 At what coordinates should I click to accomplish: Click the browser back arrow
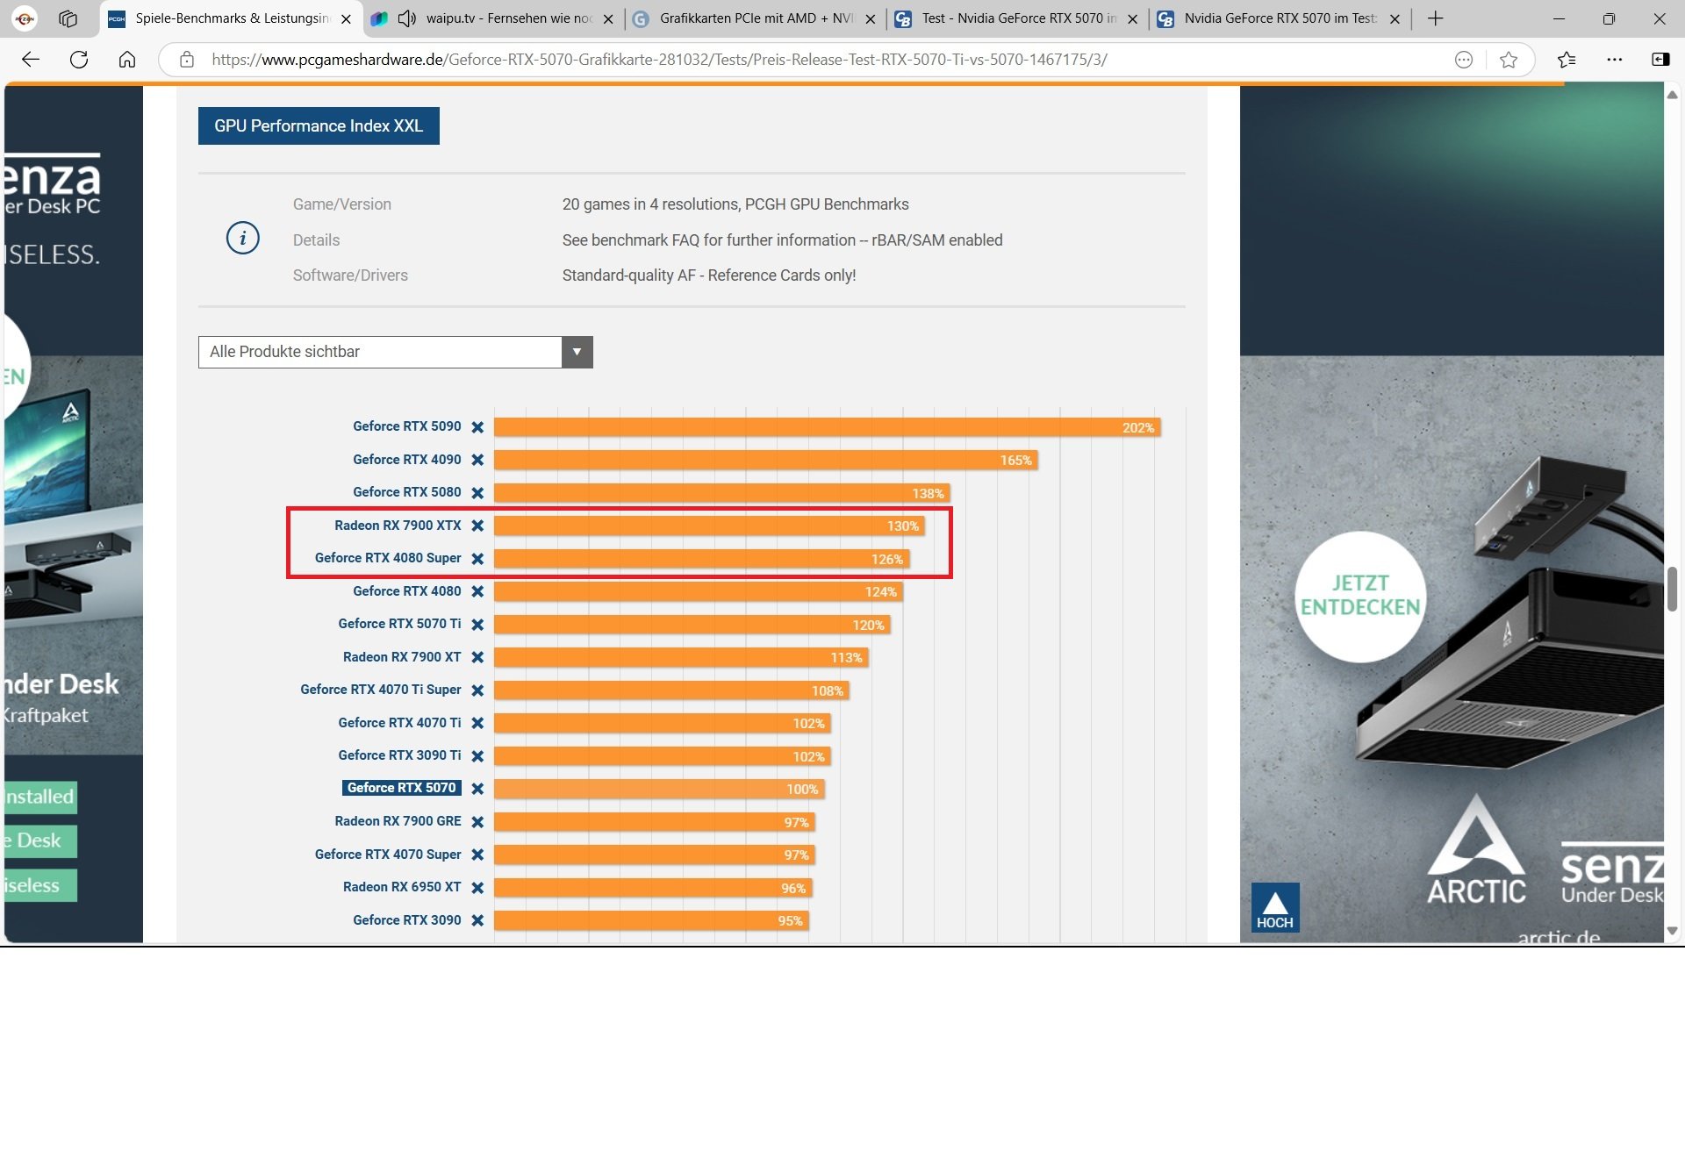[x=31, y=60]
